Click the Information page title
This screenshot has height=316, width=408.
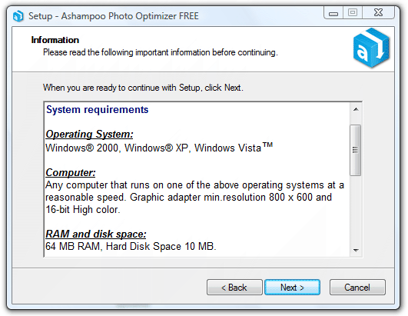(x=55, y=40)
